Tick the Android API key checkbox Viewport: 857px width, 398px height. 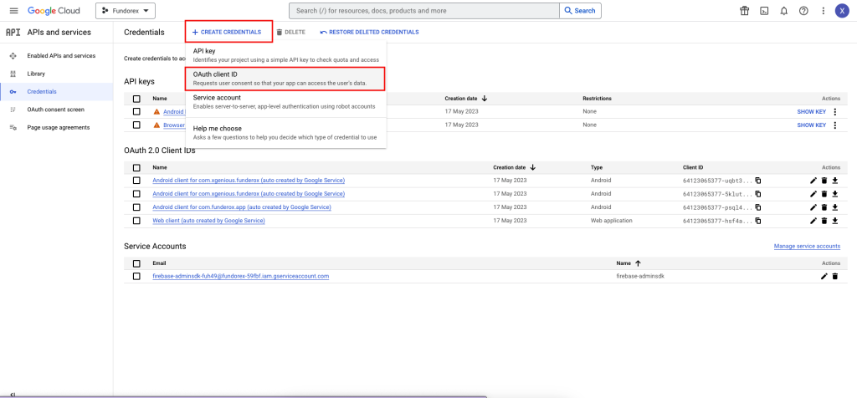click(136, 111)
